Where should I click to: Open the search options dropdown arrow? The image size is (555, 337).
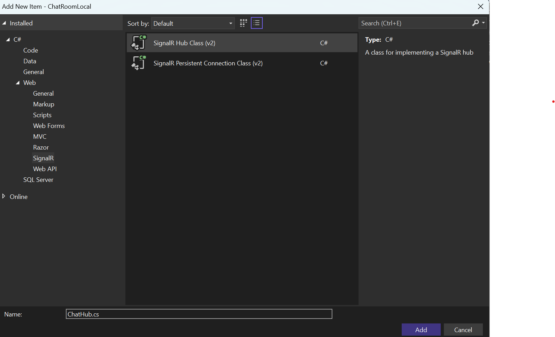pos(483,23)
